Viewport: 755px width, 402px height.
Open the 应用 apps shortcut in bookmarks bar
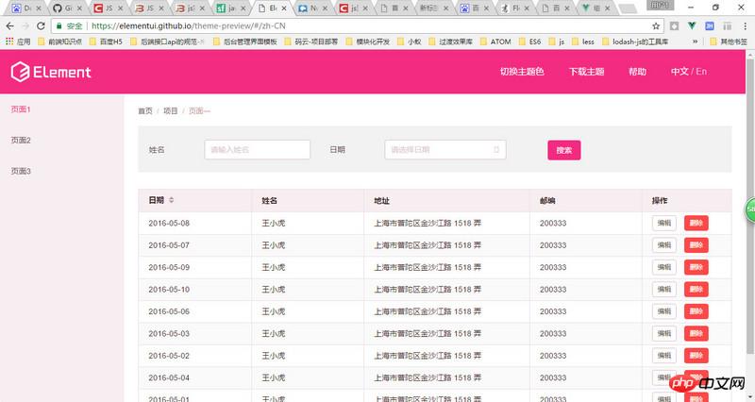[18, 42]
